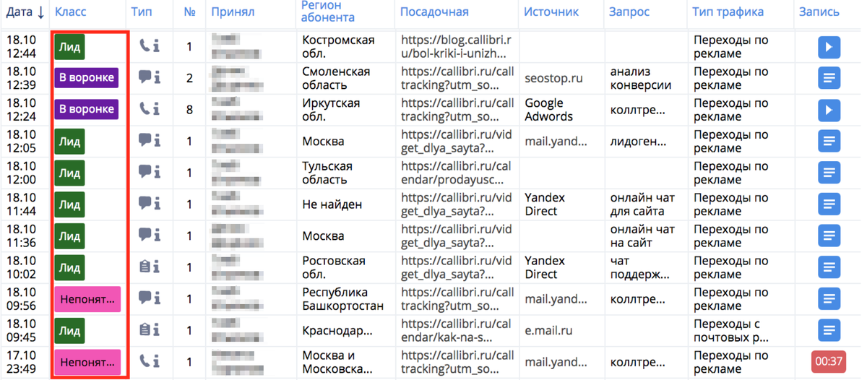Click chat type icon in 12:39 row

[150, 77]
